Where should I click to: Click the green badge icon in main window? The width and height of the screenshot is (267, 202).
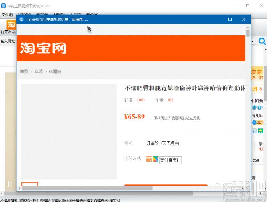[261, 131]
